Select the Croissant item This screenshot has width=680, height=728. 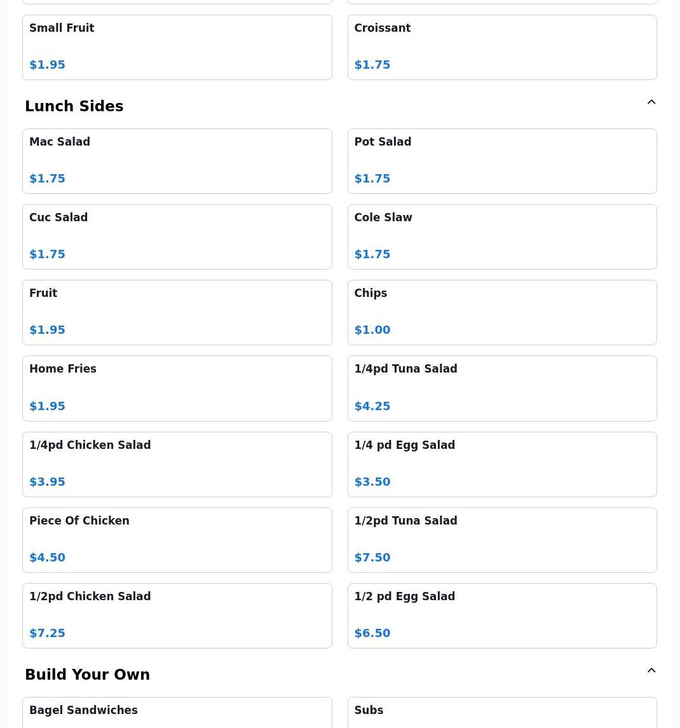(x=502, y=47)
